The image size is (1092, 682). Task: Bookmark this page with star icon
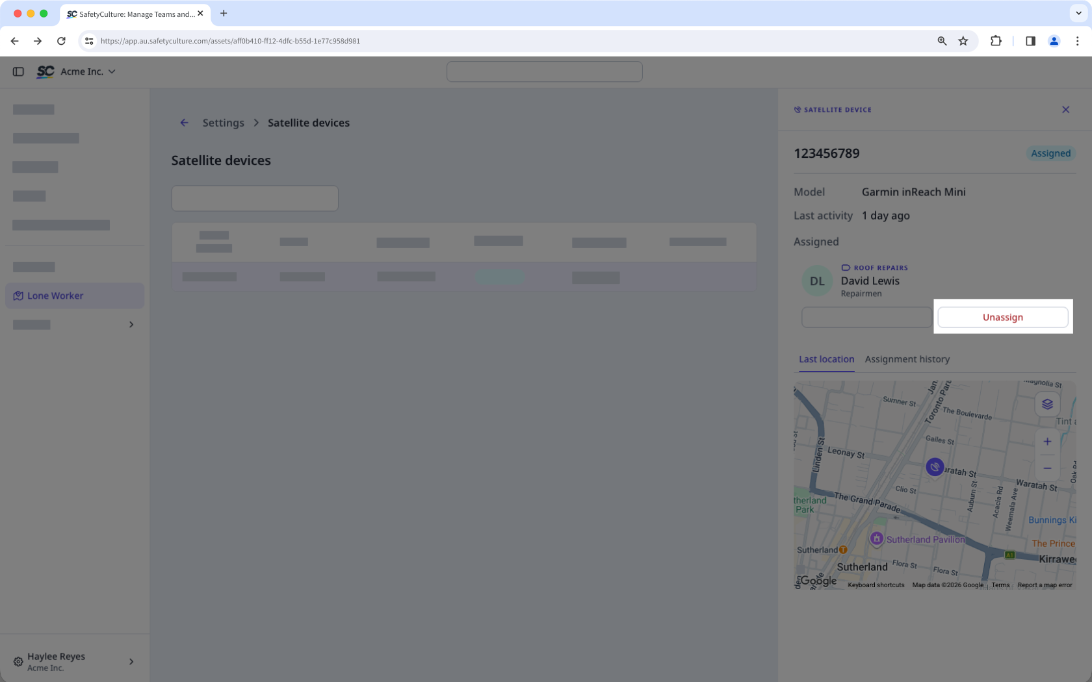[x=963, y=41]
